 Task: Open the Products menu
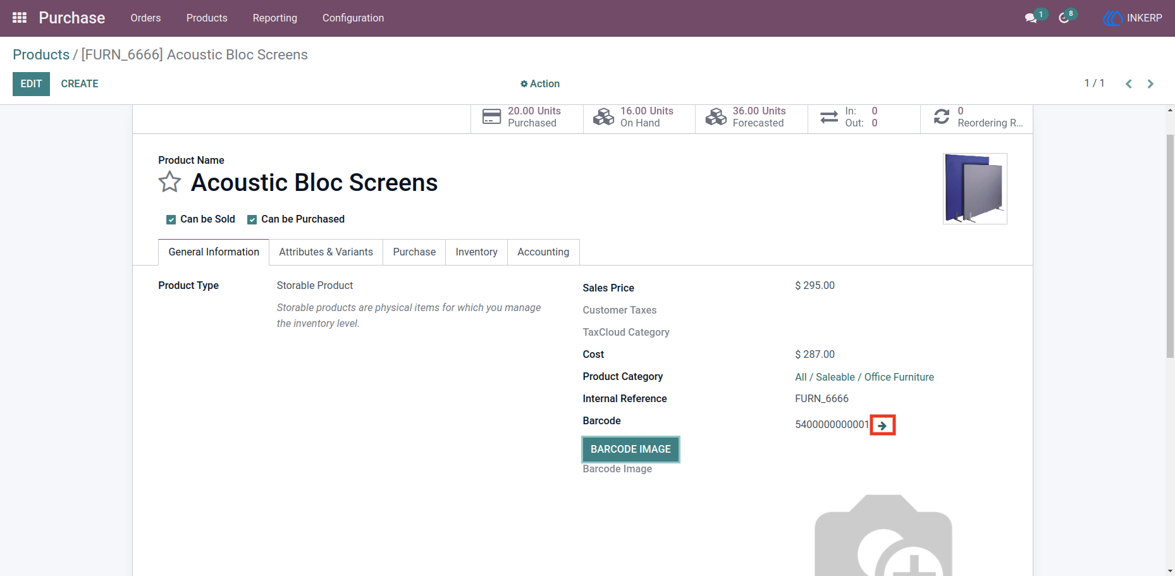207,18
